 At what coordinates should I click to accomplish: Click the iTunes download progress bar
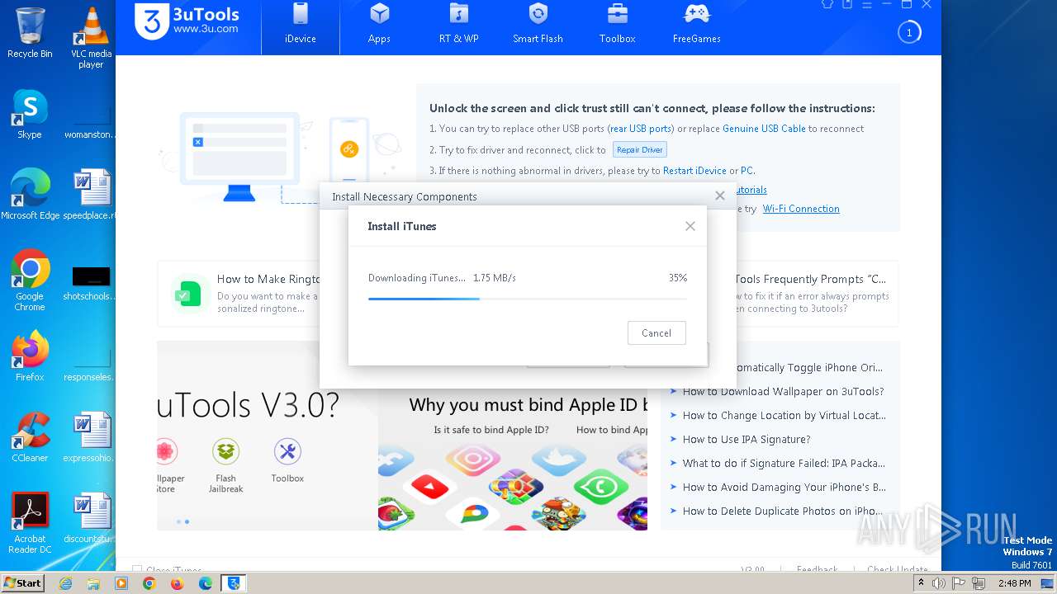pos(527,299)
